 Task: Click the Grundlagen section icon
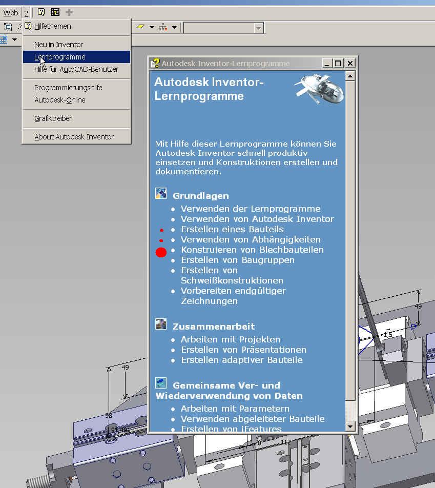click(161, 193)
